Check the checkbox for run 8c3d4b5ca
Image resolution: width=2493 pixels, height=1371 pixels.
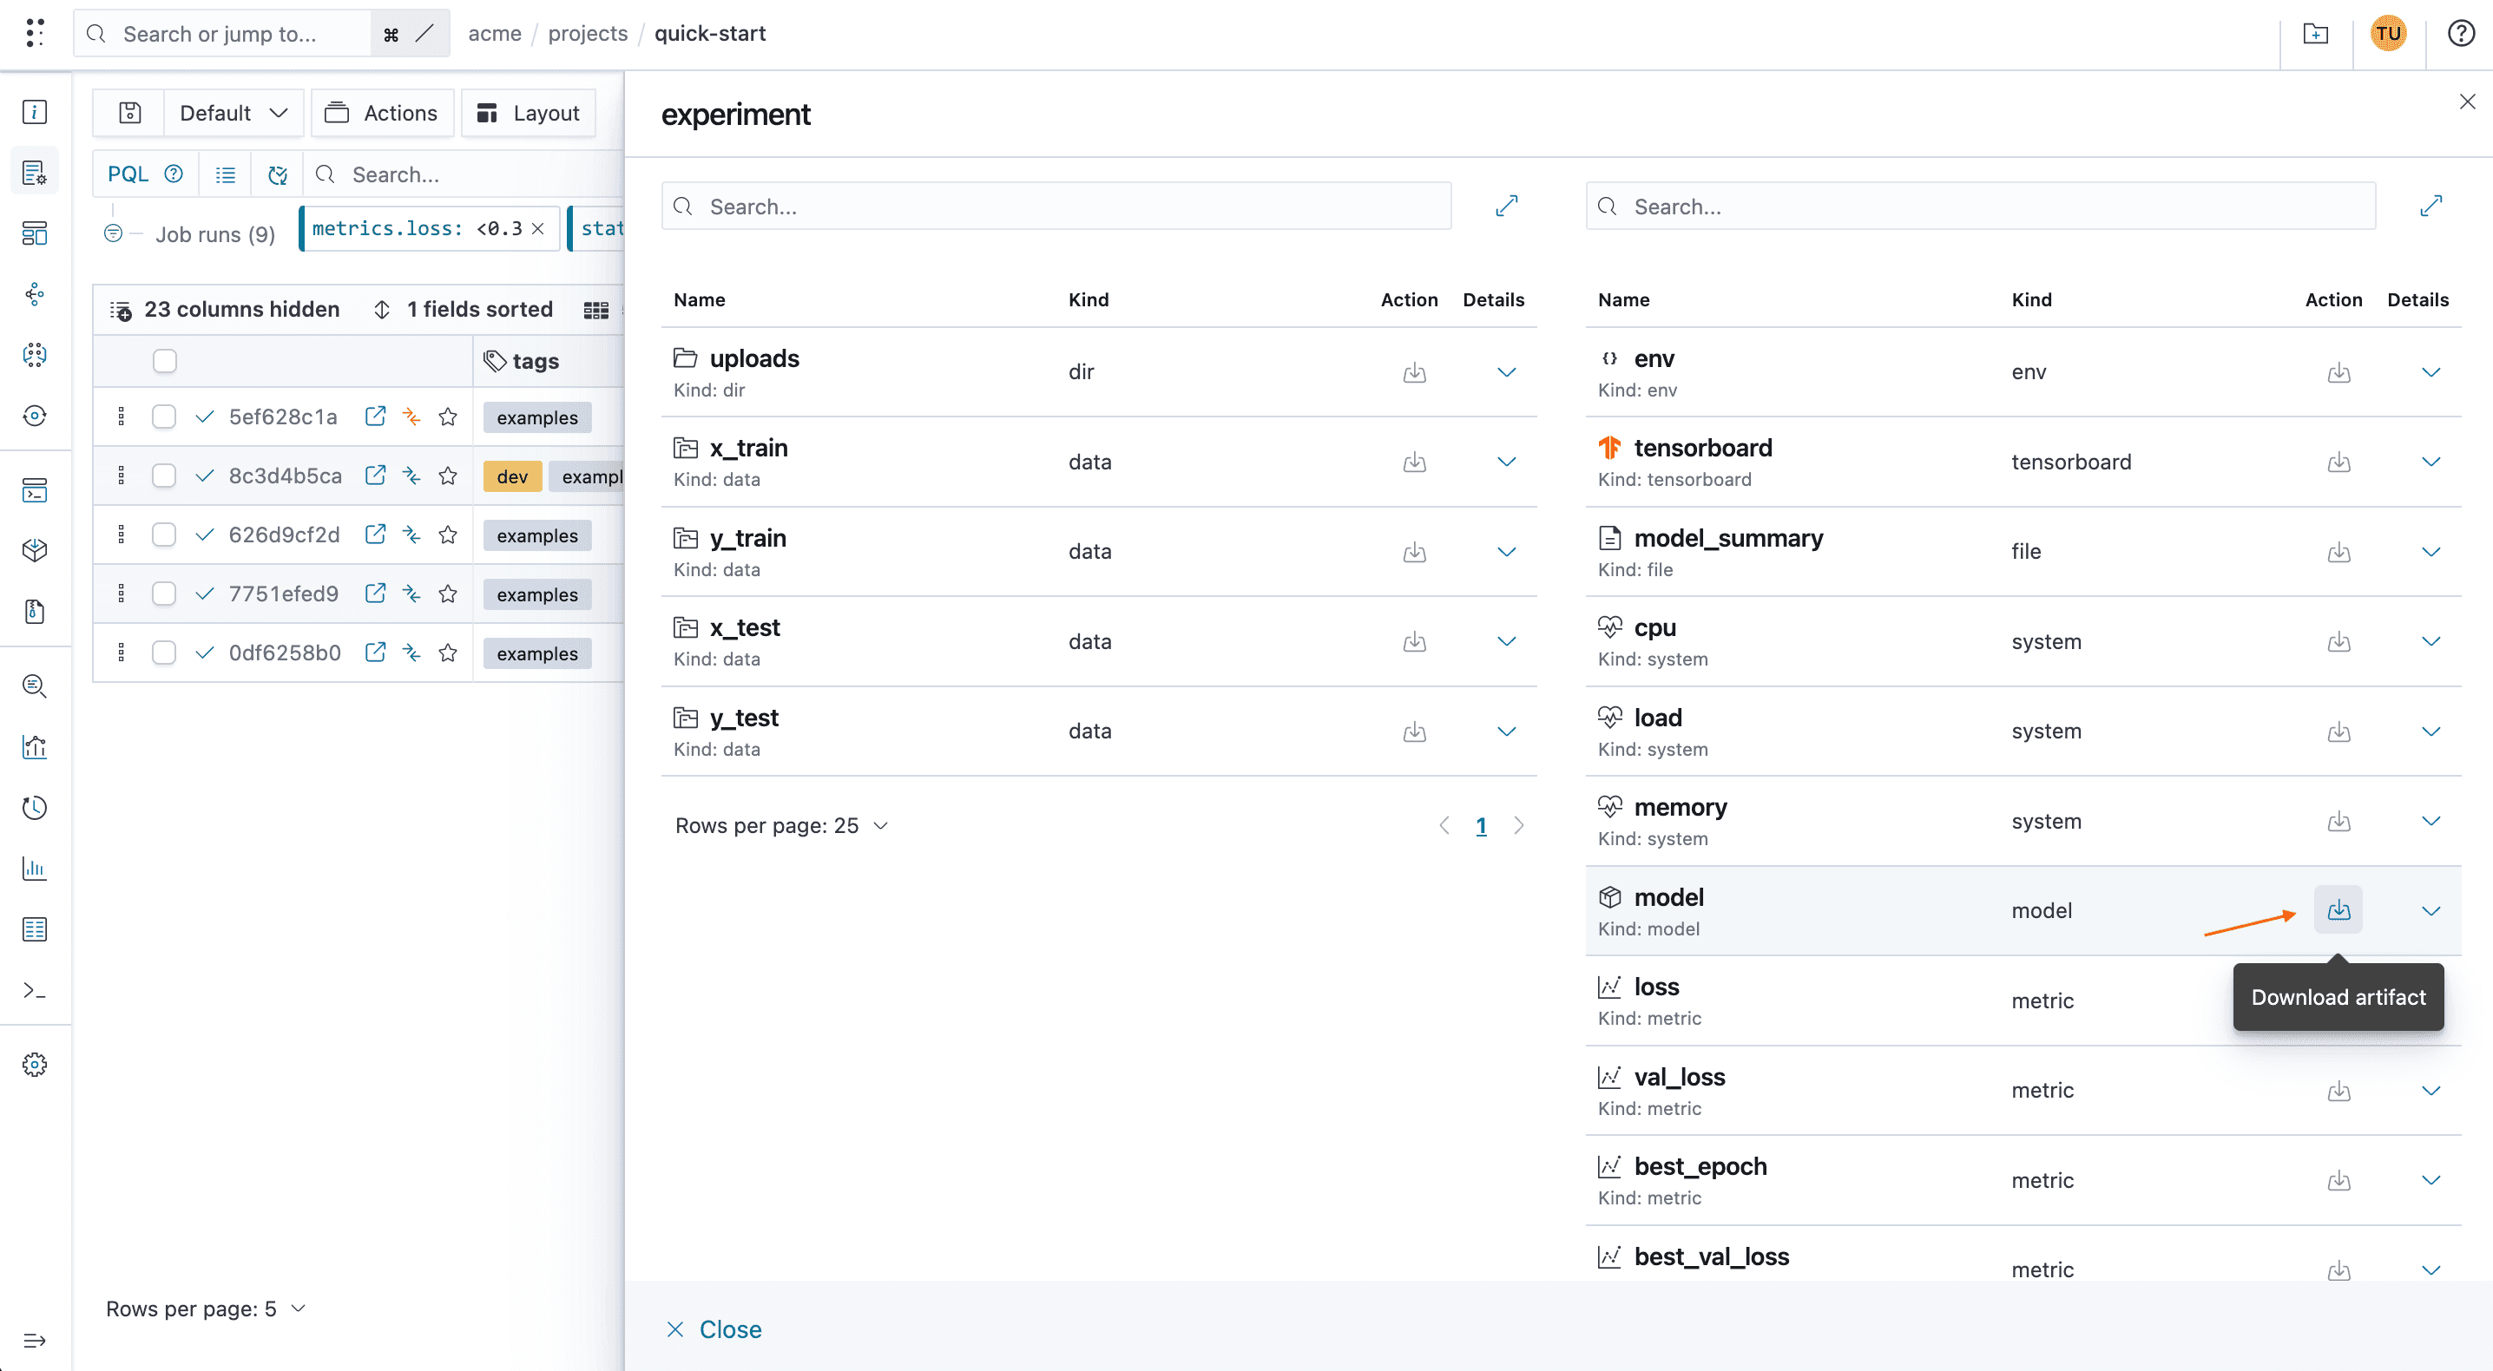pos(163,475)
